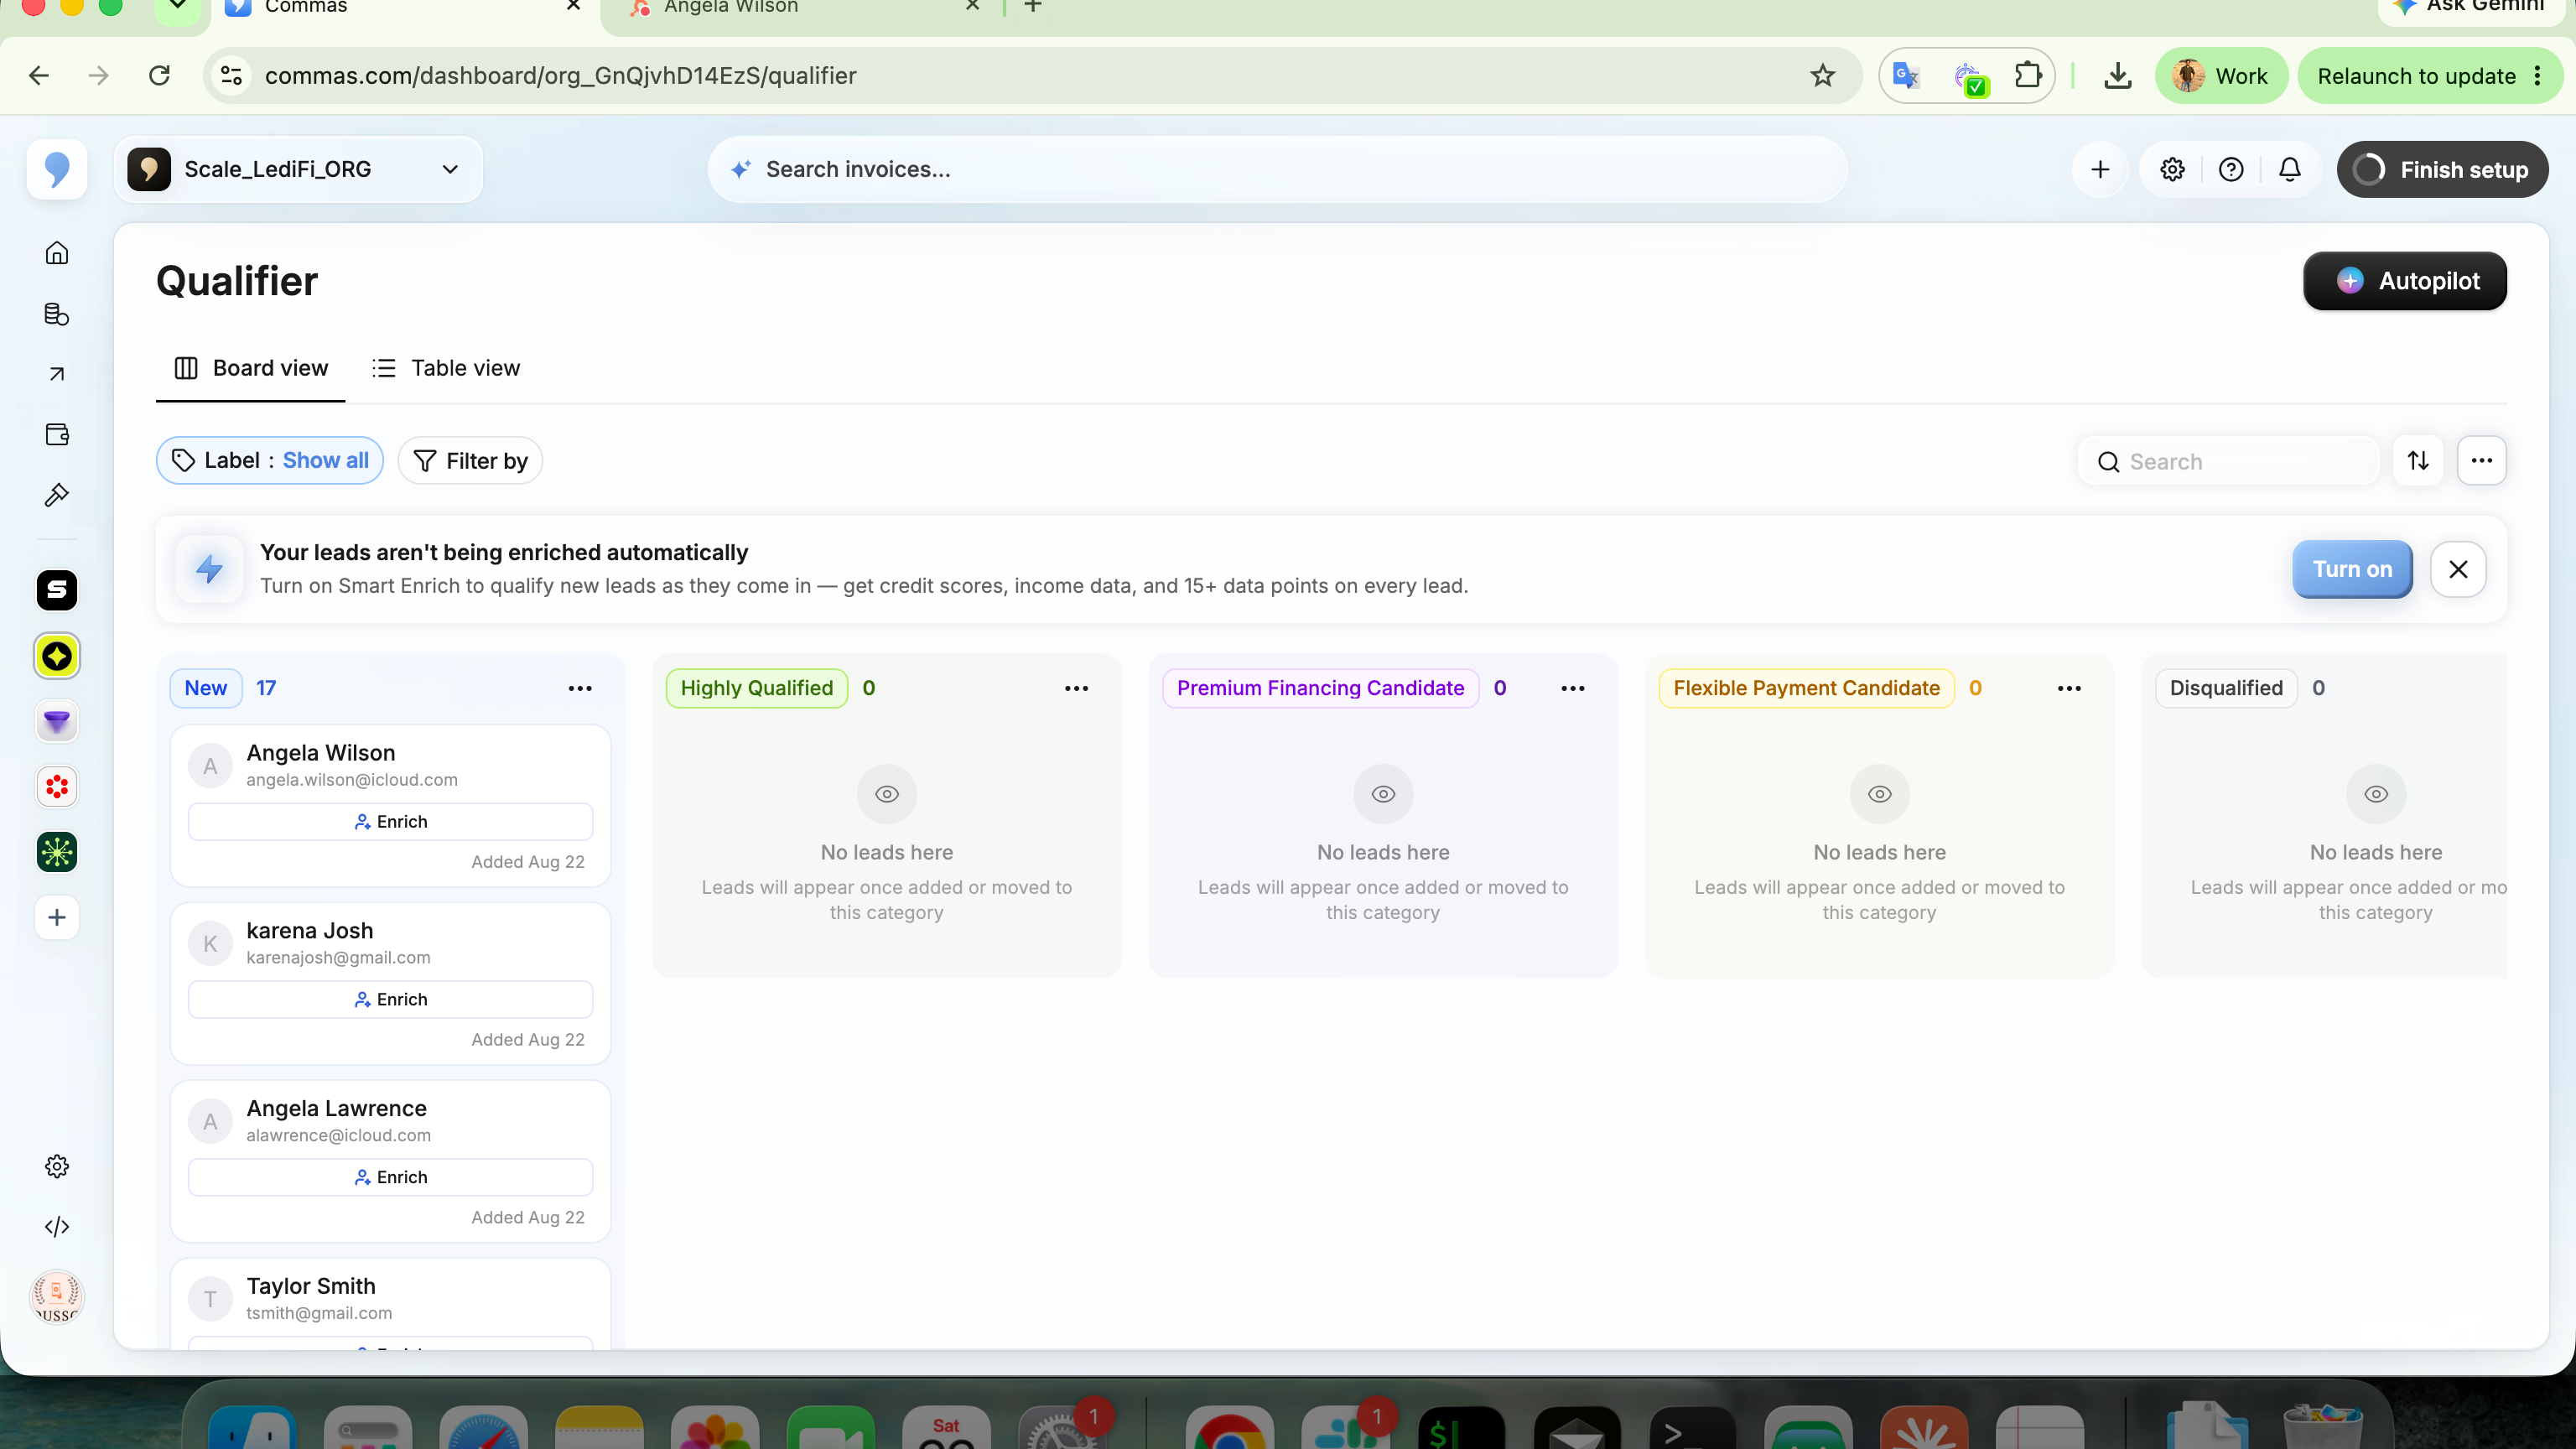Open board more options menu

tap(2482, 461)
